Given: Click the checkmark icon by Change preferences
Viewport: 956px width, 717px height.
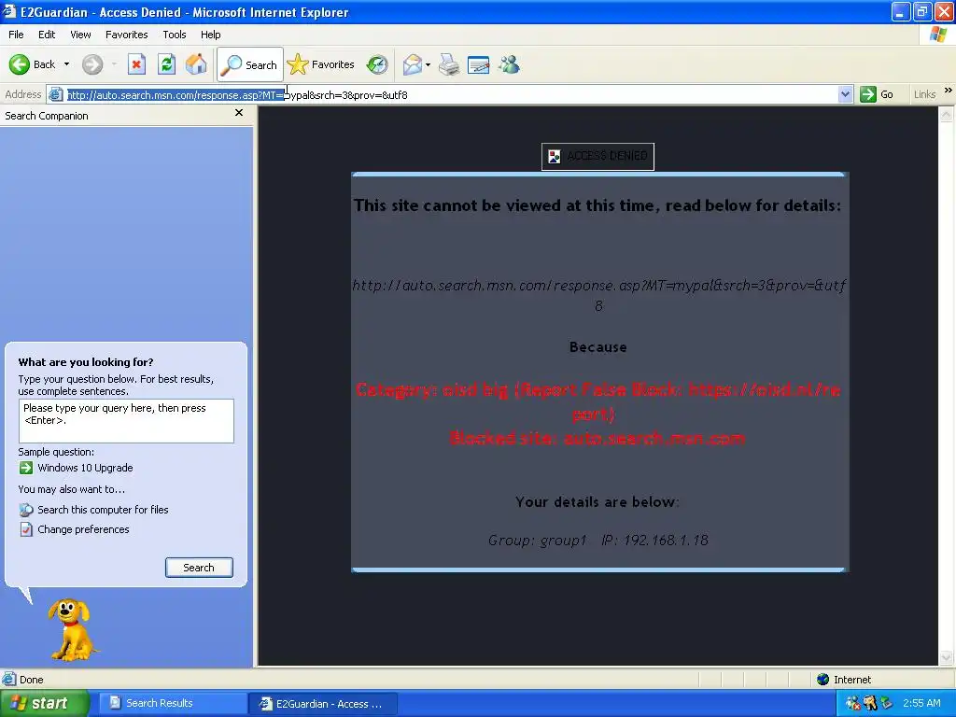Looking at the screenshot, I should click(x=25, y=529).
